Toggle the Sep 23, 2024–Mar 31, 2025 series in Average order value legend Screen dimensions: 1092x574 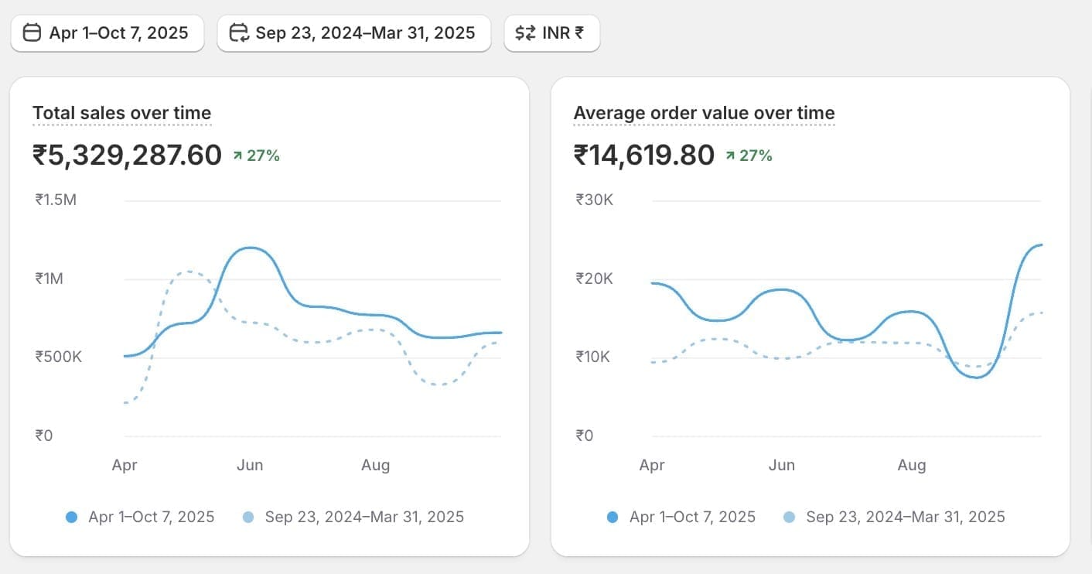pyautogui.click(x=906, y=518)
